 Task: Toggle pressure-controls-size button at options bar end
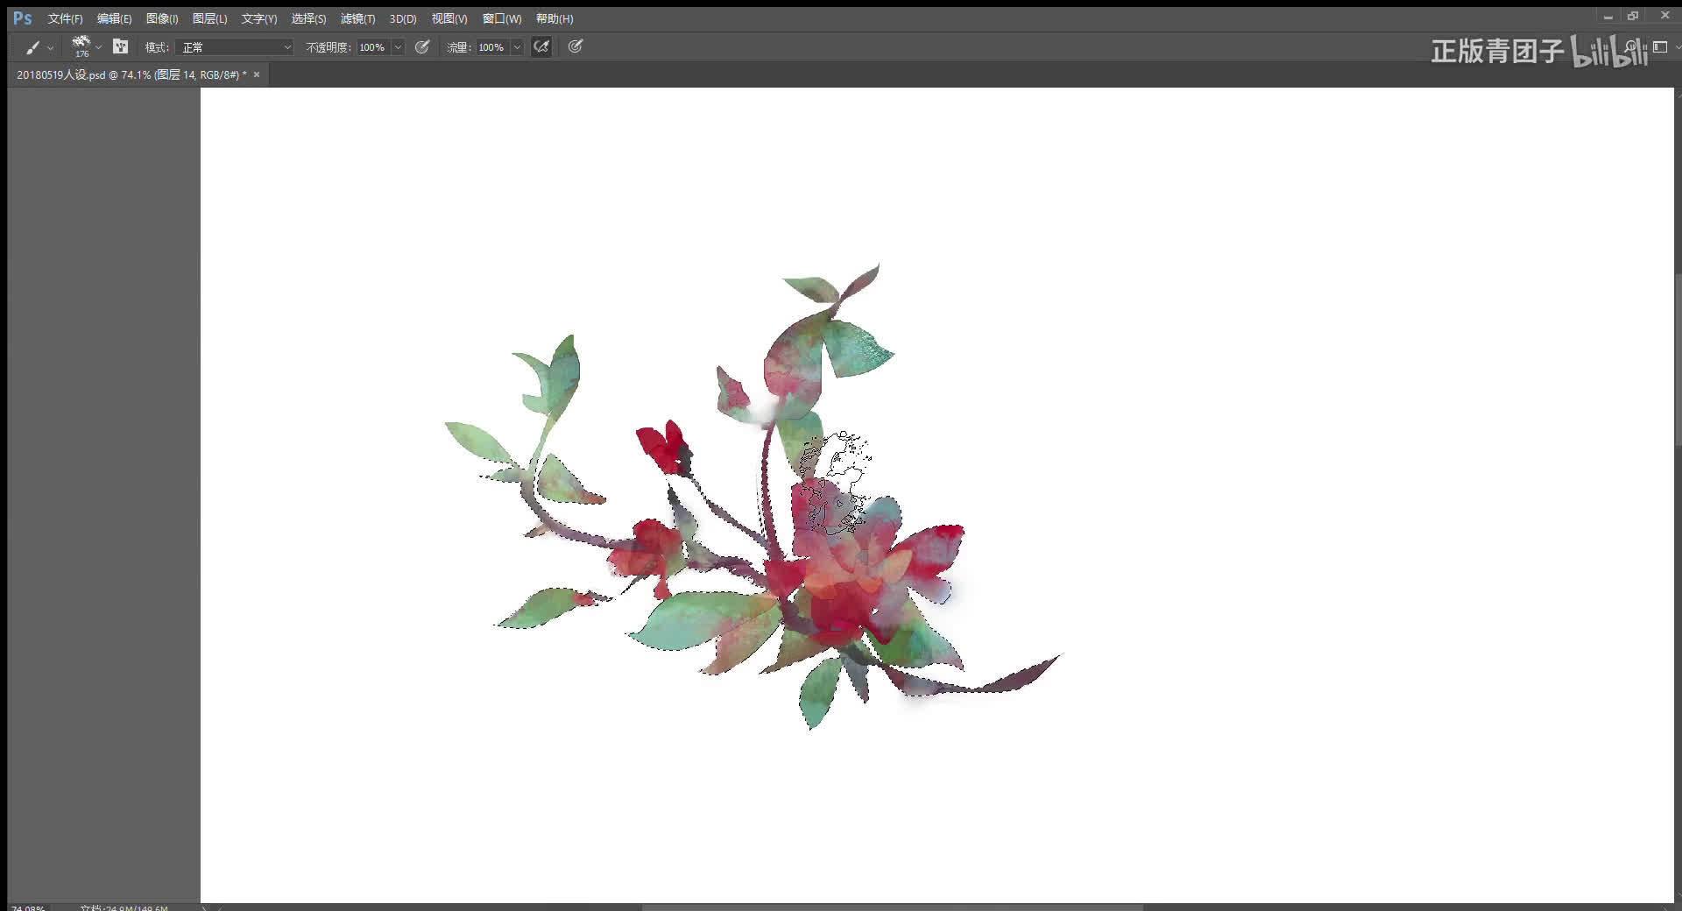pos(575,47)
